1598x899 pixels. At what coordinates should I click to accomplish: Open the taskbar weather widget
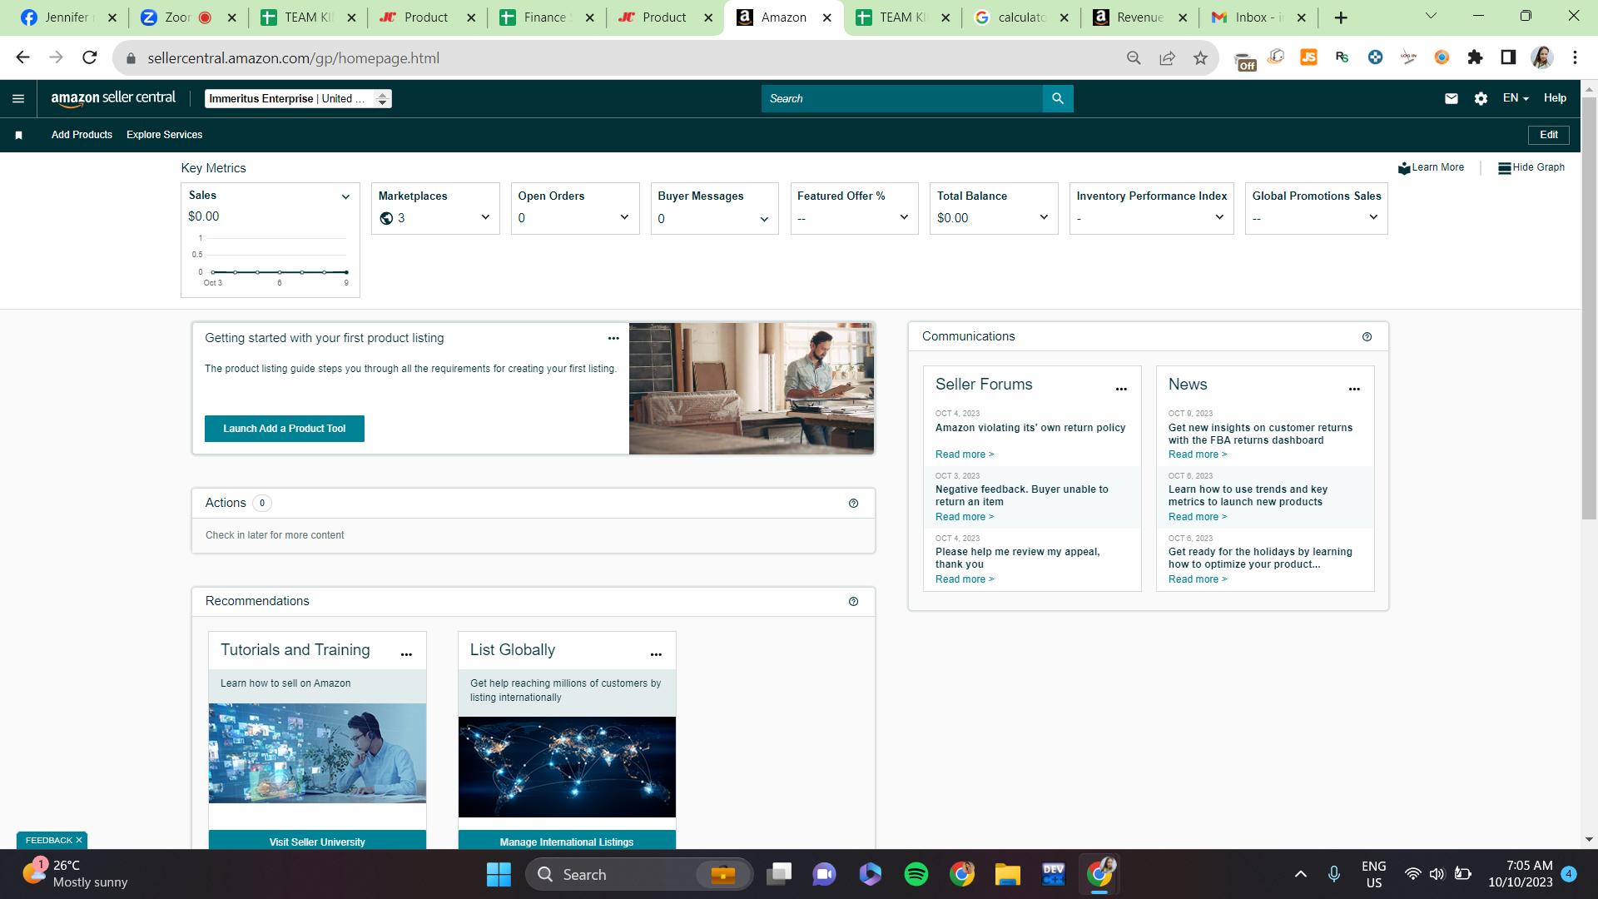click(x=77, y=874)
